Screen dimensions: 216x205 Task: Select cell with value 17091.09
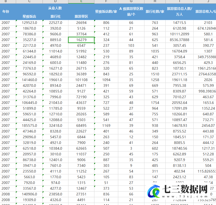click(179, 109)
